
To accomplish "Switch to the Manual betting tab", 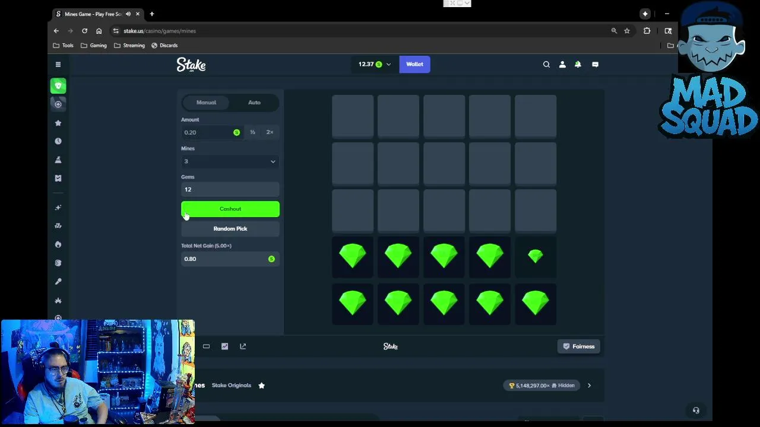I will tap(207, 103).
